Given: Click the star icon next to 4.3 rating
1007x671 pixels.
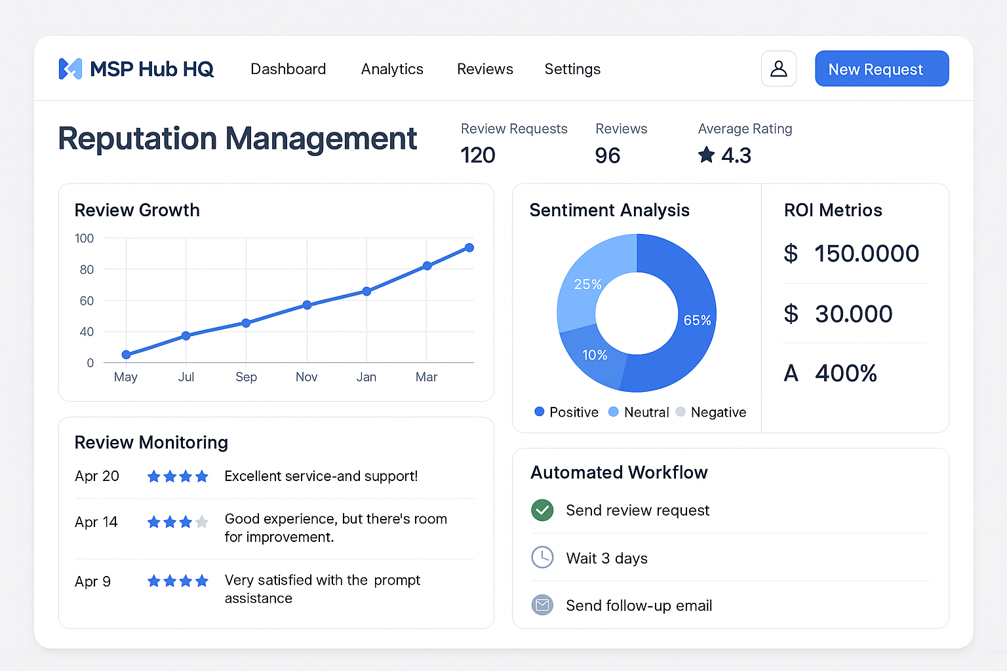Looking at the screenshot, I should pyautogui.click(x=706, y=155).
